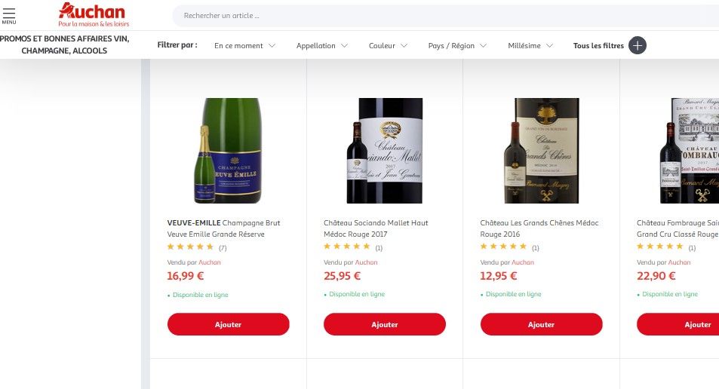This screenshot has width=719, height=389.
Task: Expand the Appellation filter dropdown
Action: click(x=322, y=45)
